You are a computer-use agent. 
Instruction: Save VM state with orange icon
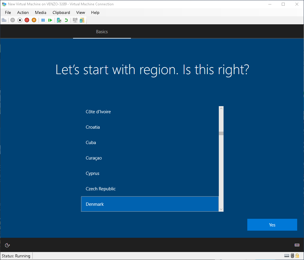pos(34,20)
